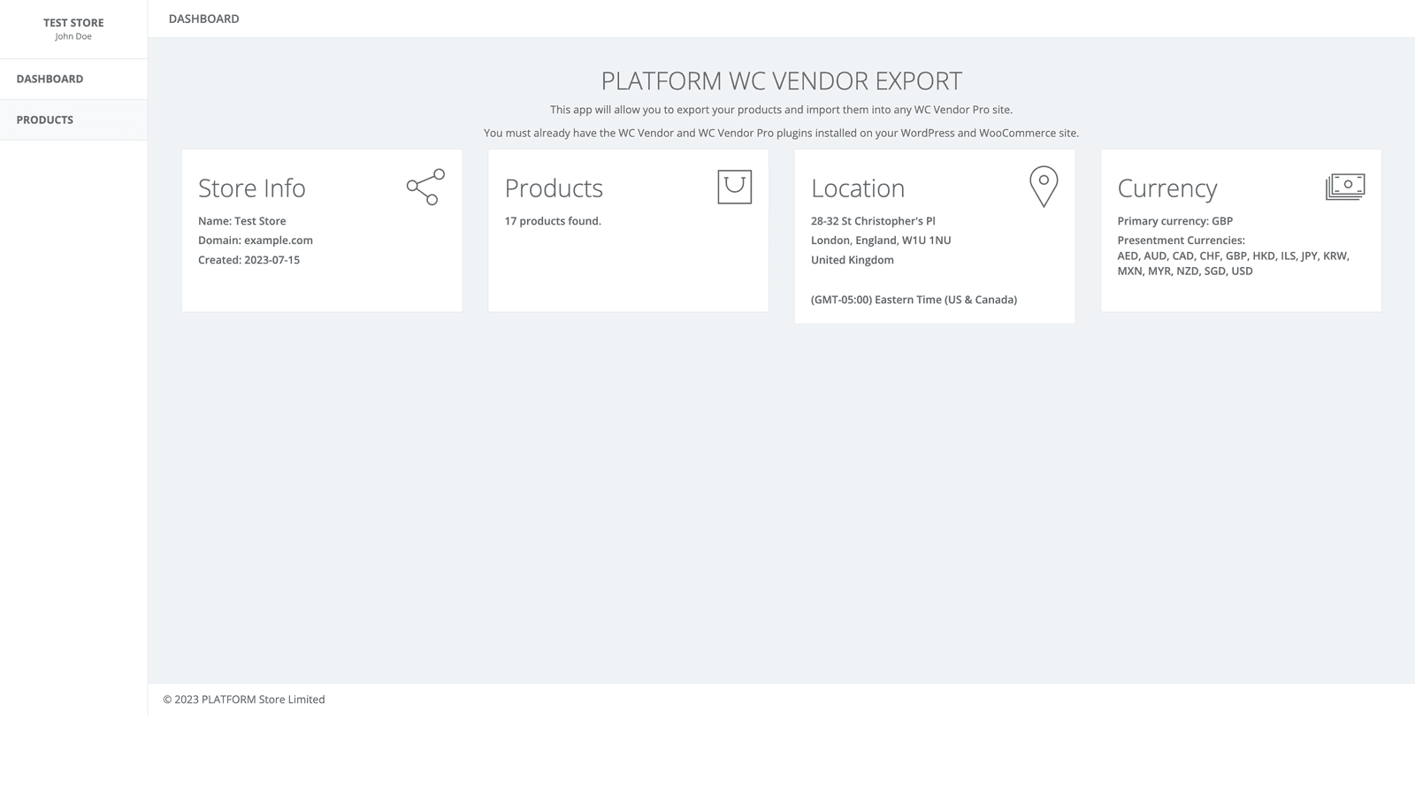Click the John Doe user label
The width and height of the screenshot is (1415, 796).
[73, 36]
